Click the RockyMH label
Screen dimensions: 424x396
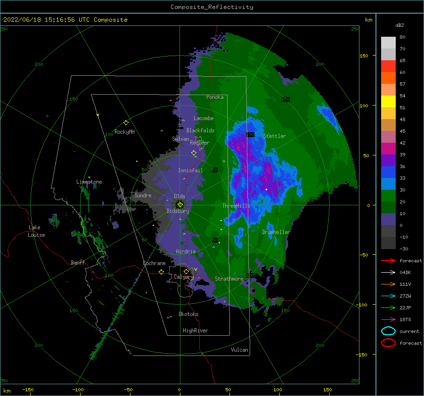pos(124,132)
